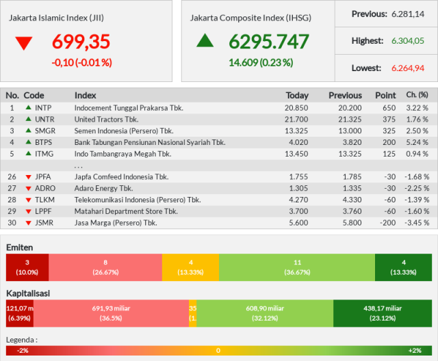Click Japfa Comfeed Indonesia Tbk.
438x361 pixels.
[x=122, y=176]
